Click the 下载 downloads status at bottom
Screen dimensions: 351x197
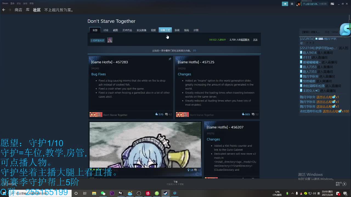pos(175,183)
